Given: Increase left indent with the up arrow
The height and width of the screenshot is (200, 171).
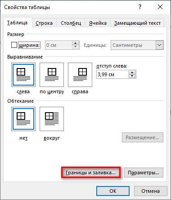Looking at the screenshot, I should 132,73.
